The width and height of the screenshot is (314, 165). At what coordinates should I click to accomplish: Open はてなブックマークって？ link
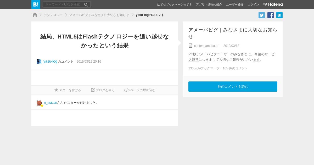click(x=174, y=4)
